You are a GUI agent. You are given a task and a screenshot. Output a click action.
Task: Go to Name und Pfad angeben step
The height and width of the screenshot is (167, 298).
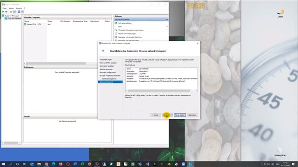point(108,63)
